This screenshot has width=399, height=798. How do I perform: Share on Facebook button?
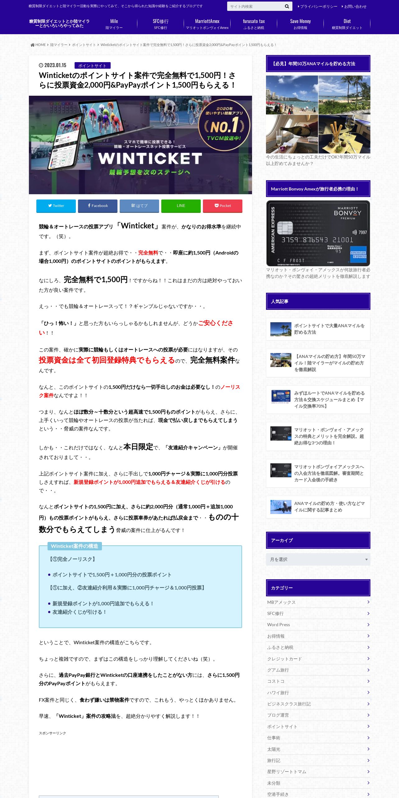pos(98,206)
